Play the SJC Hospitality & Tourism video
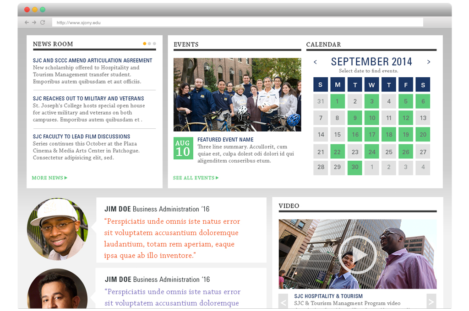 click(x=357, y=254)
